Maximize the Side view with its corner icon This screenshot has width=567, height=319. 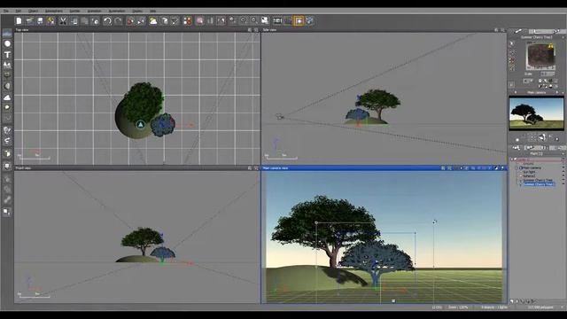502,30
